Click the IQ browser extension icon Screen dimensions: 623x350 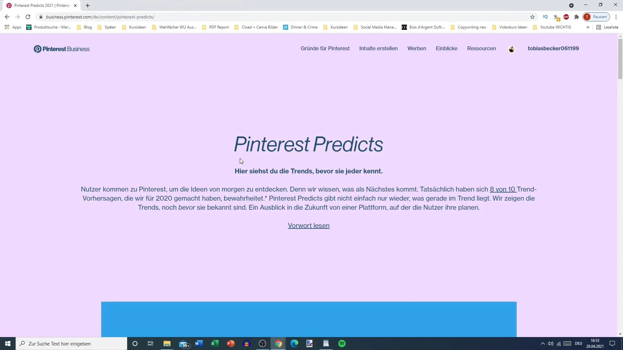coord(545,17)
